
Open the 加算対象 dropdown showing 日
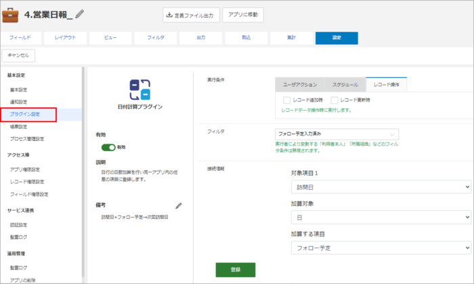(x=381, y=218)
